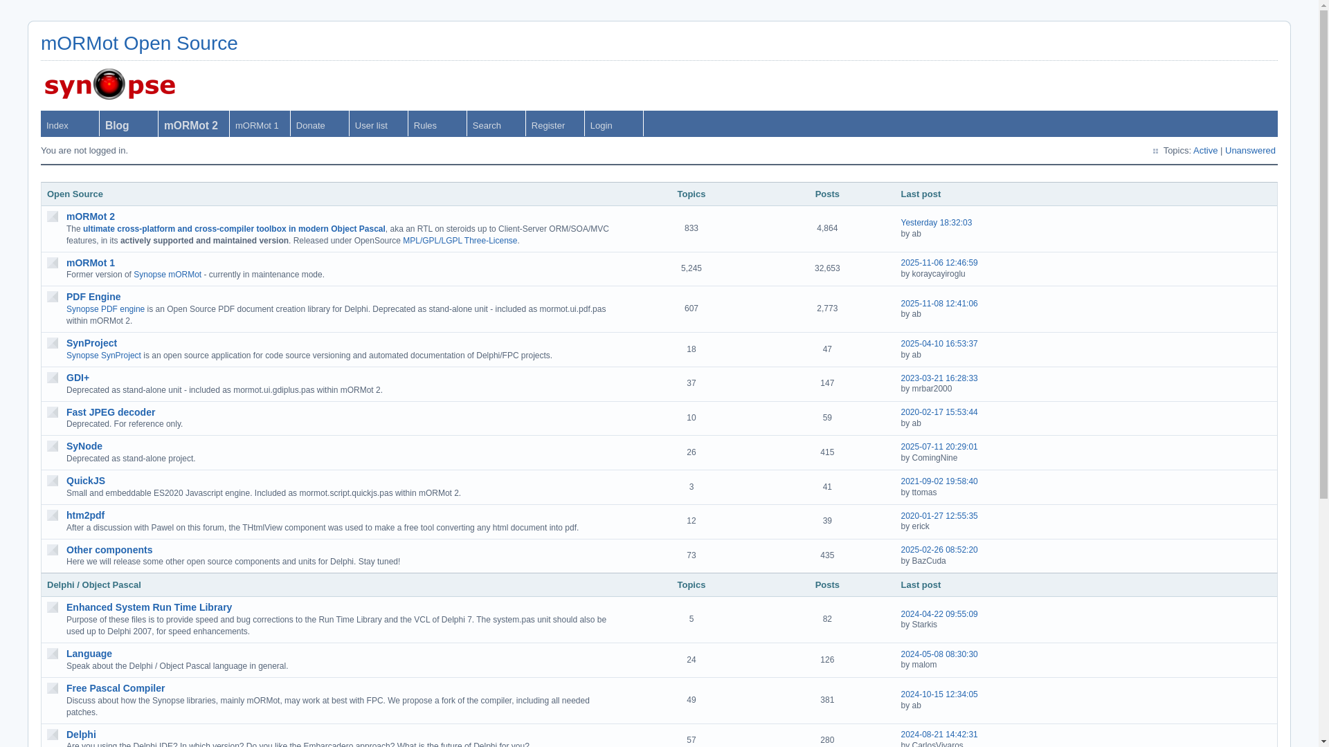Open the SyNode forum
The width and height of the screenshot is (1329, 747).
pyautogui.click(x=84, y=446)
